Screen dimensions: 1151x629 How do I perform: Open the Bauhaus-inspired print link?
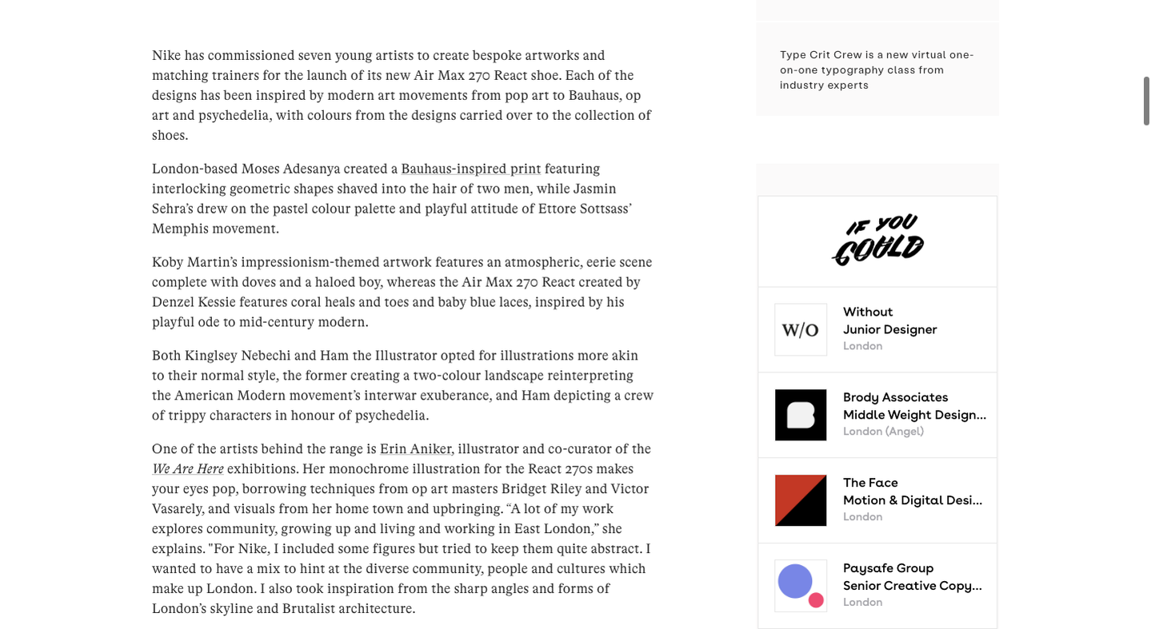471,169
